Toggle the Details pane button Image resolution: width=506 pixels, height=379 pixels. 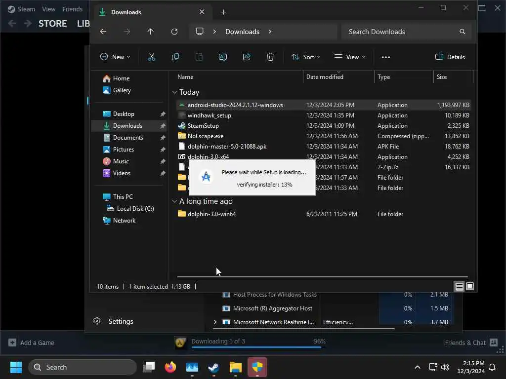pos(450,57)
